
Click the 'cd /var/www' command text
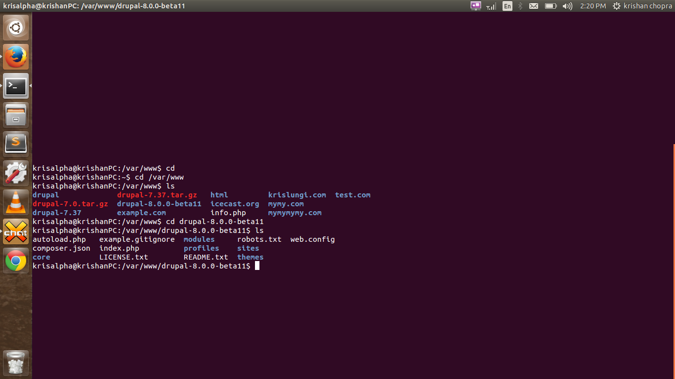click(159, 177)
